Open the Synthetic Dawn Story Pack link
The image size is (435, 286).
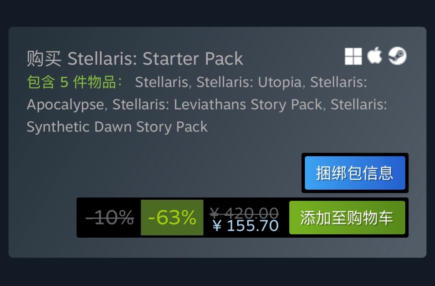tap(117, 126)
